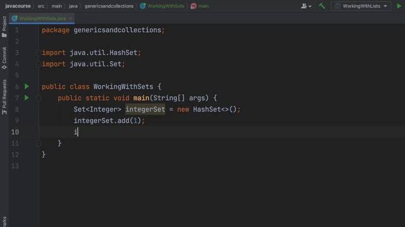Click the genericsandcollections breadcrumb

pyautogui.click(x=109, y=6)
